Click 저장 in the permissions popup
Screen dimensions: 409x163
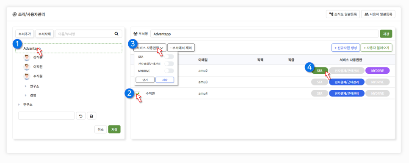(x=165, y=80)
